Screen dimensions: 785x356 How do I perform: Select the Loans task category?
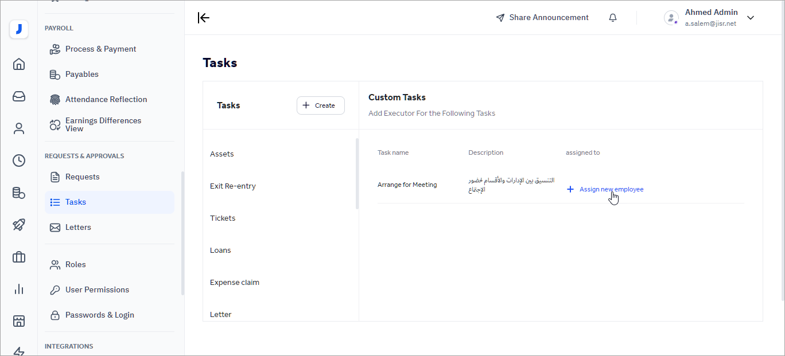click(x=220, y=250)
